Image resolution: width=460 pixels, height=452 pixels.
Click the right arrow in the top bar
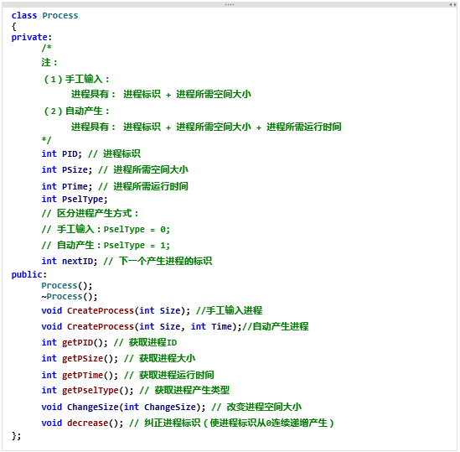click(455, 4)
